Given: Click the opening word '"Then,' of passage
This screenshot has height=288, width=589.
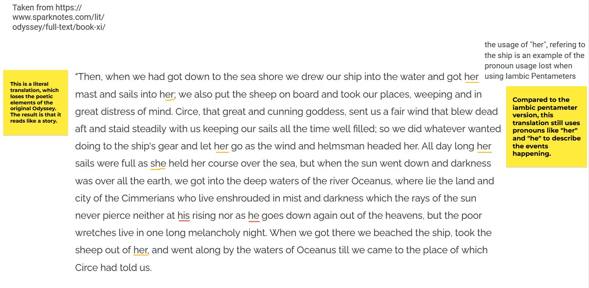Looking at the screenshot, I should pos(89,77).
